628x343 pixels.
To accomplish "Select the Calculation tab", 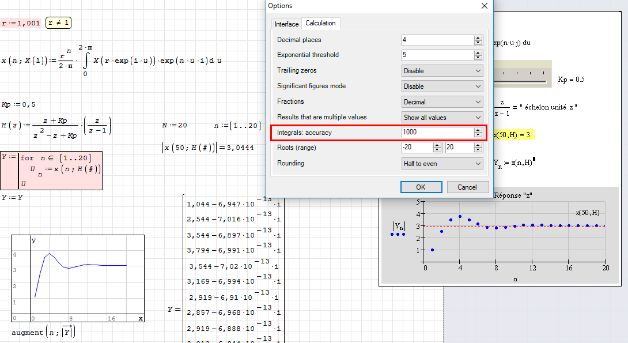I will 320,23.
